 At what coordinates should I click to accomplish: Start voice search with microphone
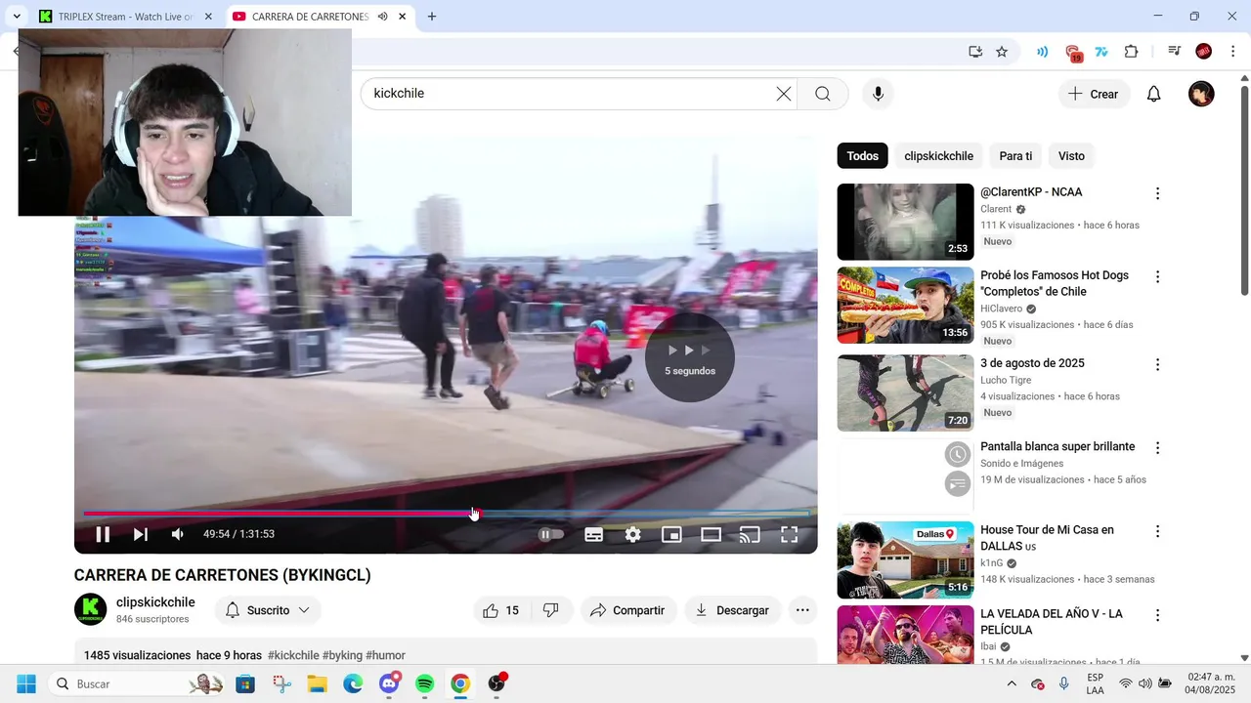(x=878, y=94)
